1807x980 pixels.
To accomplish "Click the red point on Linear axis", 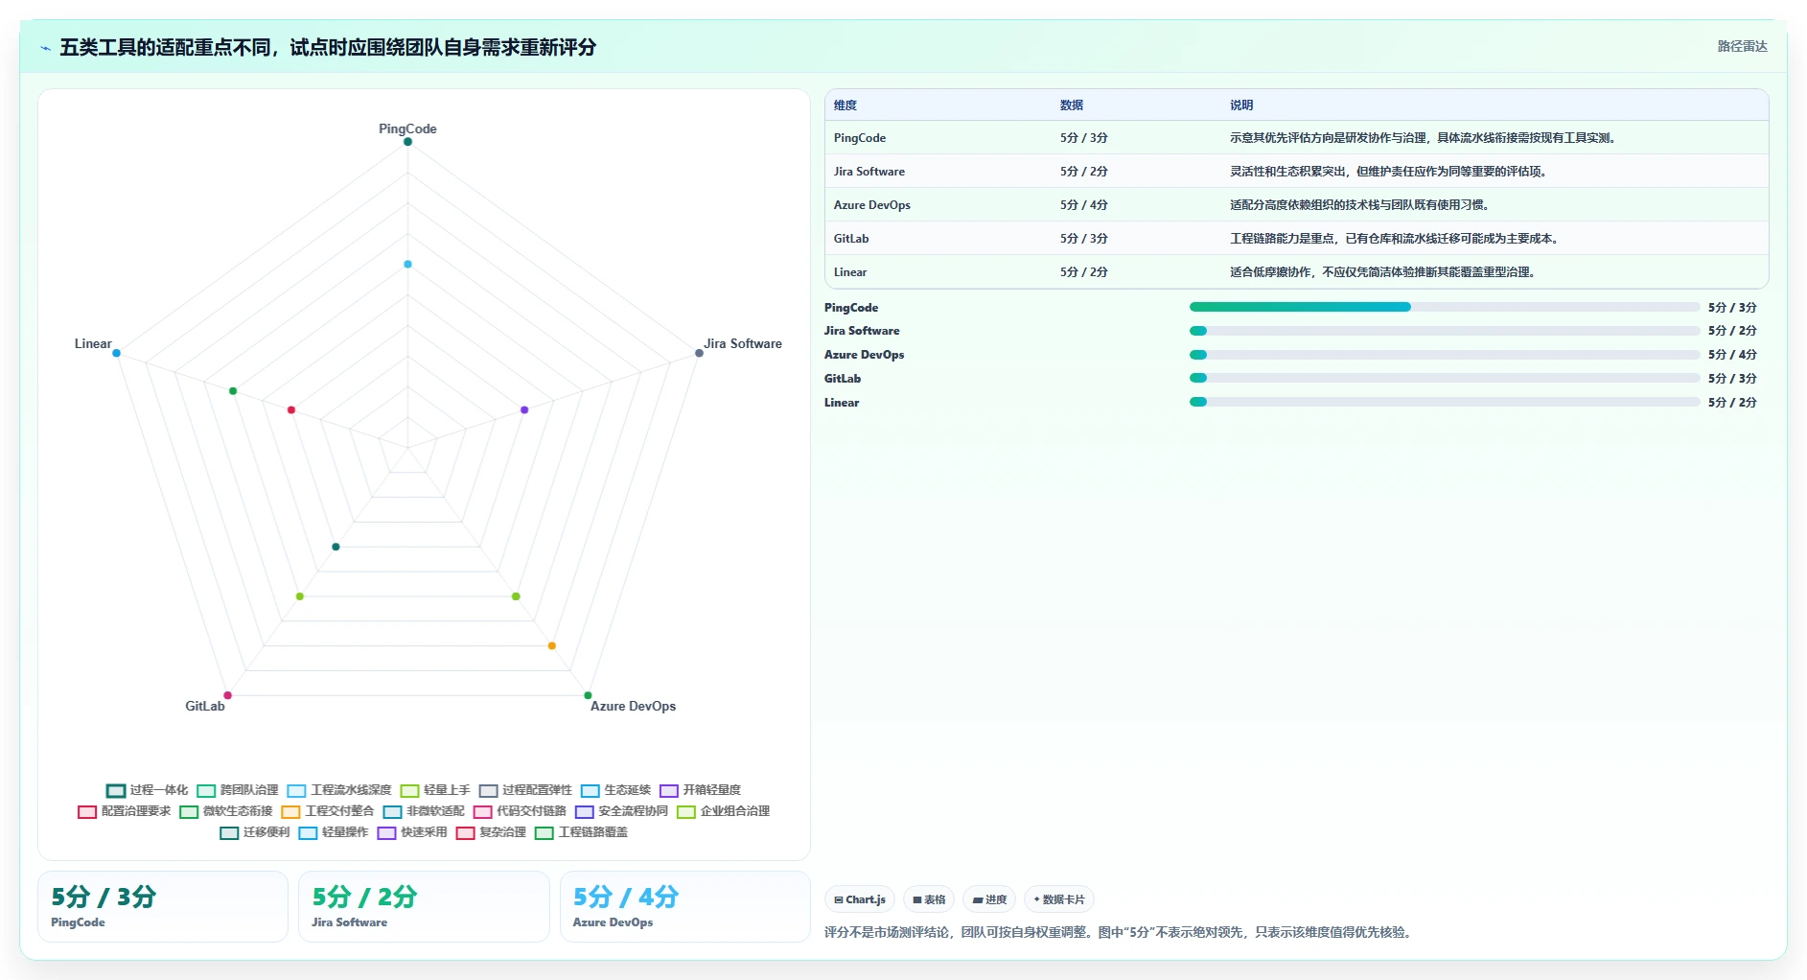I will 291,409.
